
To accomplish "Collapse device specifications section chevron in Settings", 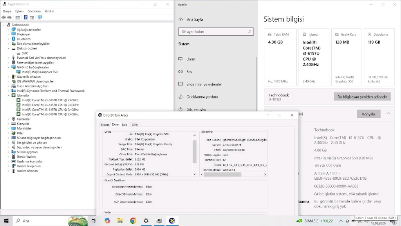I will [388, 113].
